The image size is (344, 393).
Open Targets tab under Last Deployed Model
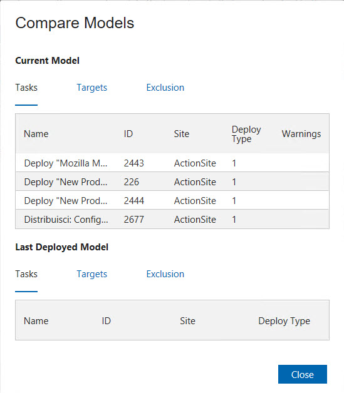pyautogui.click(x=92, y=274)
